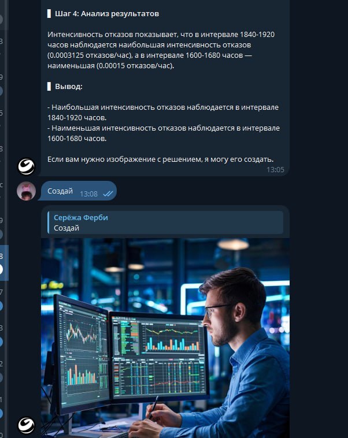The height and width of the screenshot is (438, 348).
Task: Click the Наименьшая интенсивность conclusion bullet
Action: [164, 133]
